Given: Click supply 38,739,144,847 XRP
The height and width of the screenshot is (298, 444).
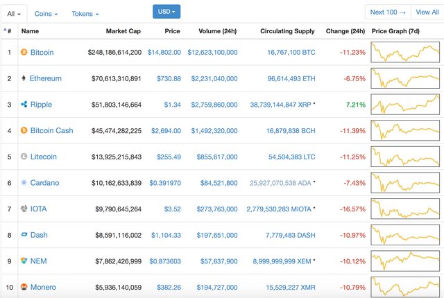Looking at the screenshot, I should click(280, 105).
